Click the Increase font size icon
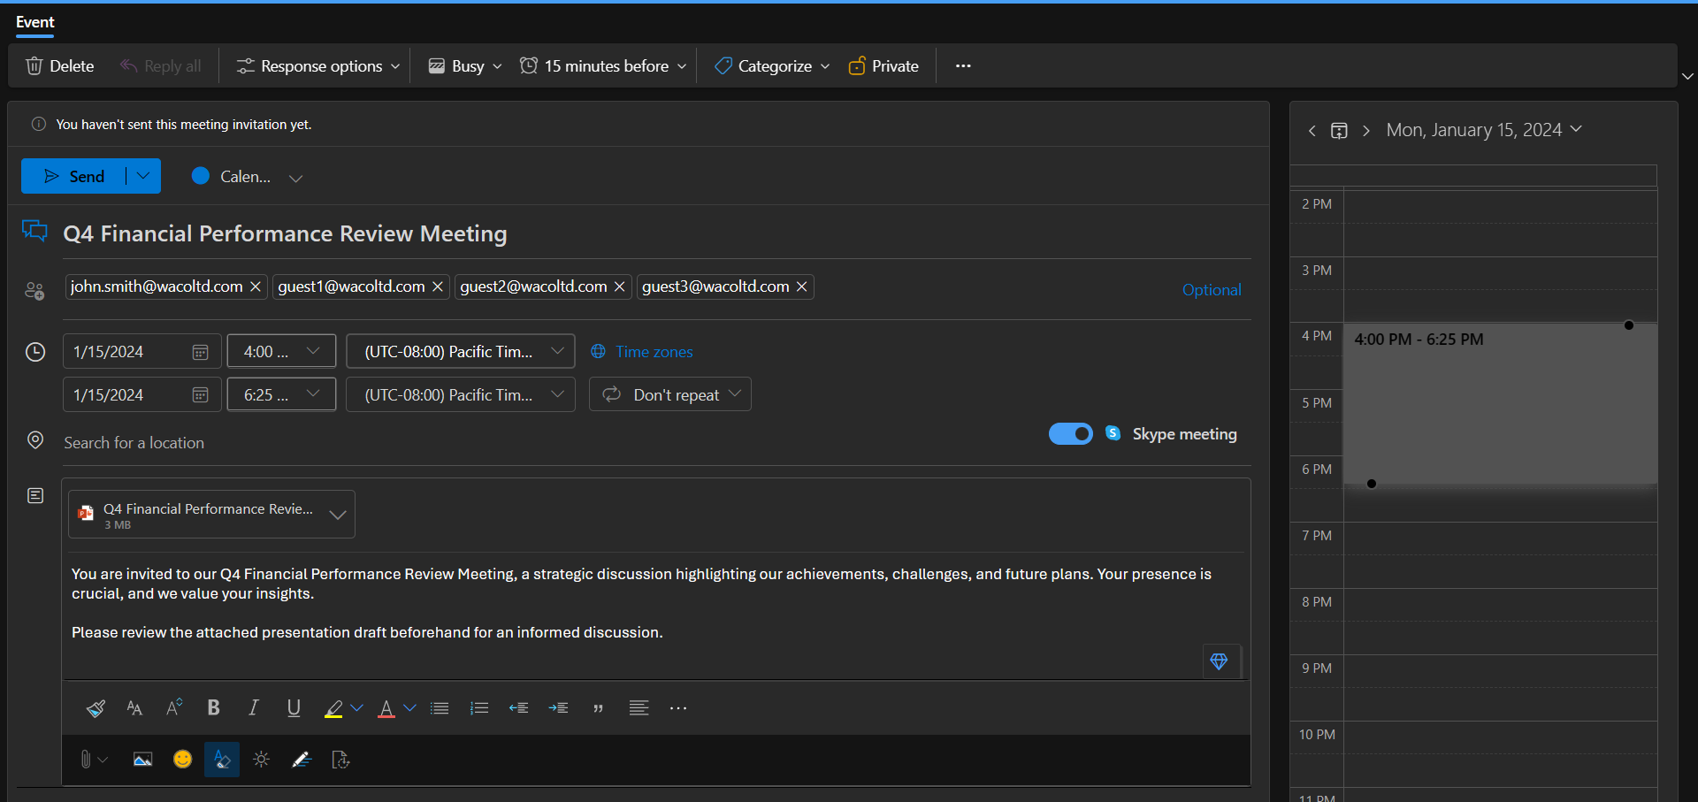Viewport: 1698px width, 802px height. click(174, 707)
